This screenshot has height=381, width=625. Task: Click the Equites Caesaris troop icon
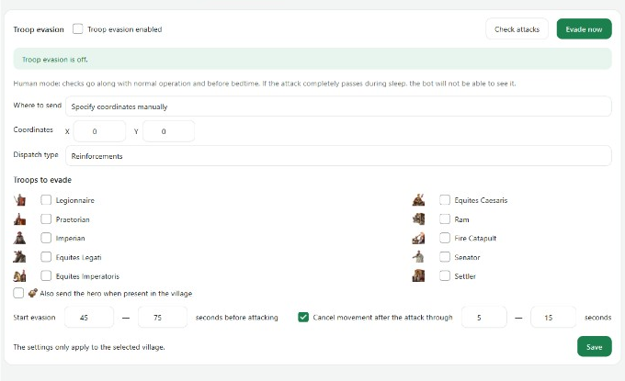(x=418, y=200)
